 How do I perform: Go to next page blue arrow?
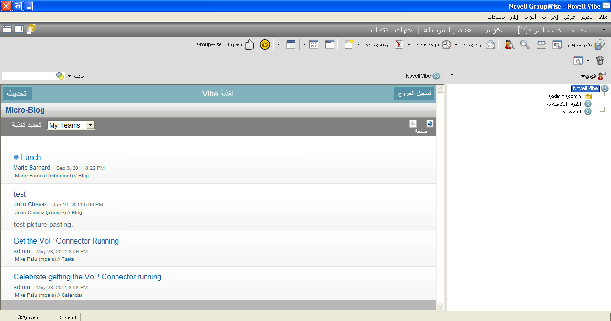click(430, 124)
